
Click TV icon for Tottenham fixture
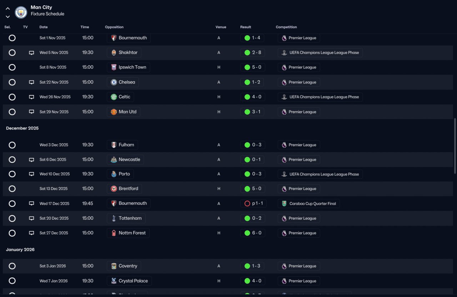click(31, 219)
